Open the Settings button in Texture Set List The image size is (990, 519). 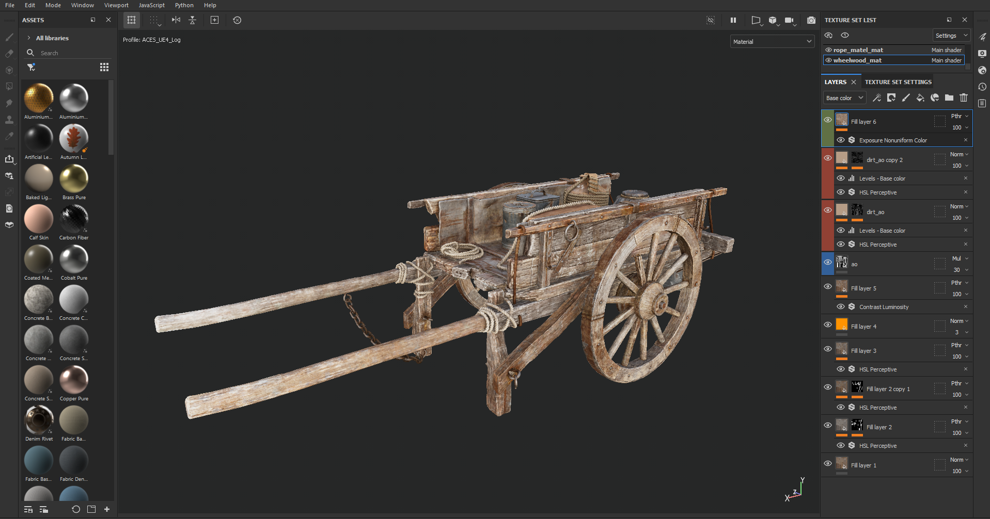coord(950,36)
